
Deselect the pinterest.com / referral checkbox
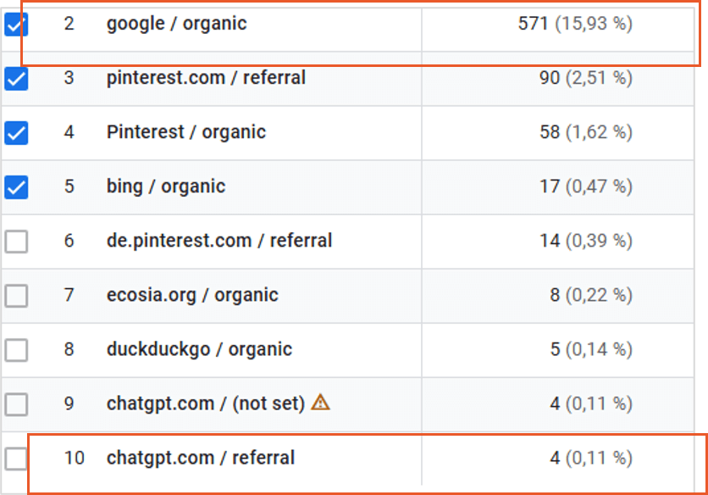coord(15,78)
